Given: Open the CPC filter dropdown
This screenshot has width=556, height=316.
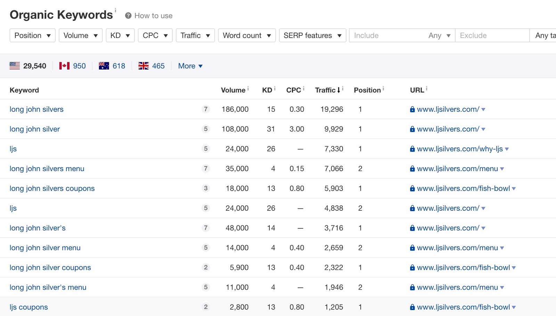Looking at the screenshot, I should pyautogui.click(x=155, y=35).
